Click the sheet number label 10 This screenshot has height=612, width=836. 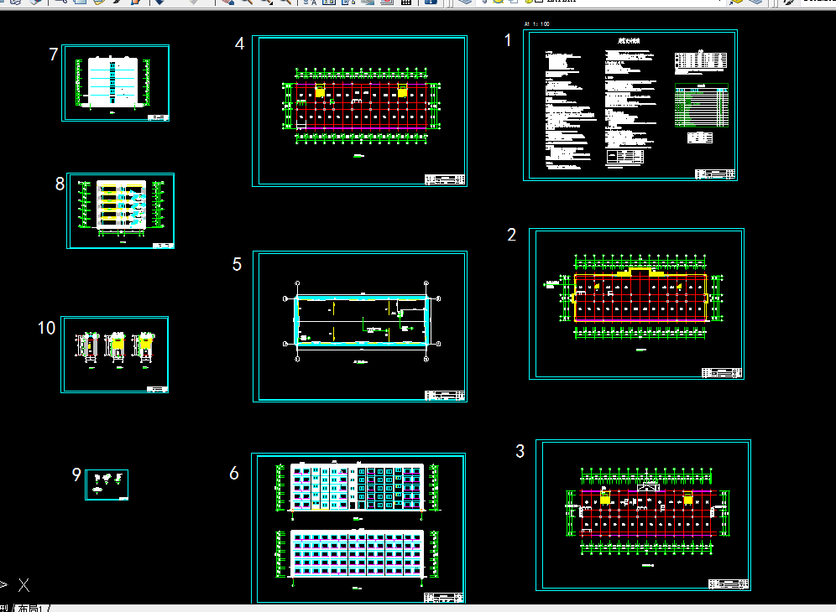[x=46, y=328]
